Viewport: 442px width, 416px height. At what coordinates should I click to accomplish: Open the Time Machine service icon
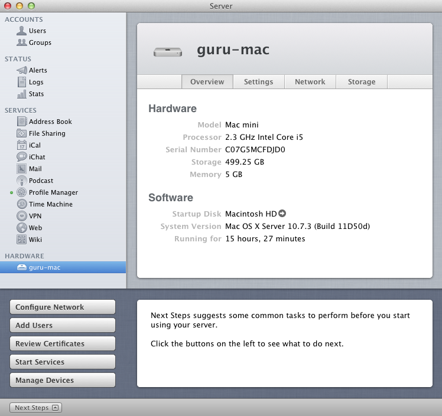coord(22,204)
